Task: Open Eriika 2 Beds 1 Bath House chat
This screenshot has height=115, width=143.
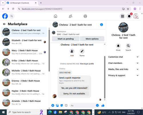Action: coord(24,62)
